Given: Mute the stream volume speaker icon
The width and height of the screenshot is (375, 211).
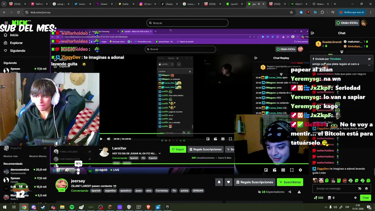Looking at the screenshot, I should pos(67,170).
